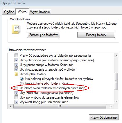Click the Ukryte pliki i foldery folder icon
Screen dimensions: 122x123
click(16, 74)
